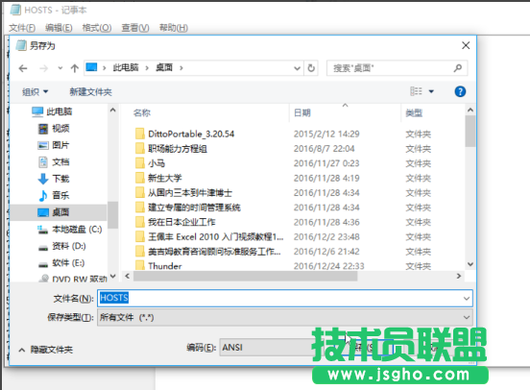Click scroll up arrow of file list
This screenshot has width=530, height=390.
coord(470,110)
